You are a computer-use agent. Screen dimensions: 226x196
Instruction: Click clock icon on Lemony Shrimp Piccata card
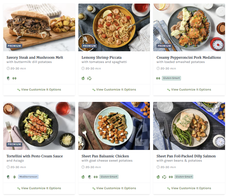(83, 68)
